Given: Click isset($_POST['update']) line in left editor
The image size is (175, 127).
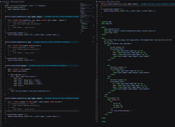Looking at the screenshot, I should [16, 115].
